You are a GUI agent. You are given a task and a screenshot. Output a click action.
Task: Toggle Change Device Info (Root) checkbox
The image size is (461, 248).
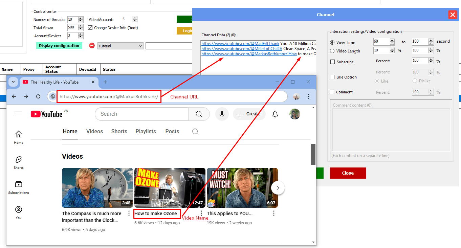[x=90, y=28]
